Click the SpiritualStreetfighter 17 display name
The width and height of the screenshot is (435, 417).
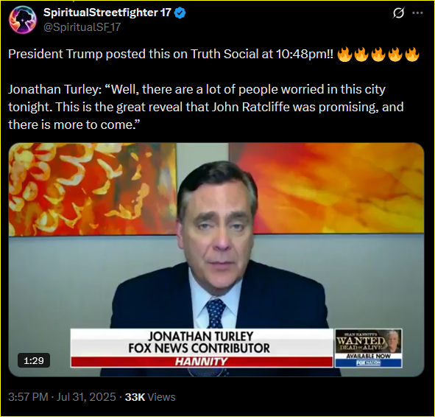point(107,13)
